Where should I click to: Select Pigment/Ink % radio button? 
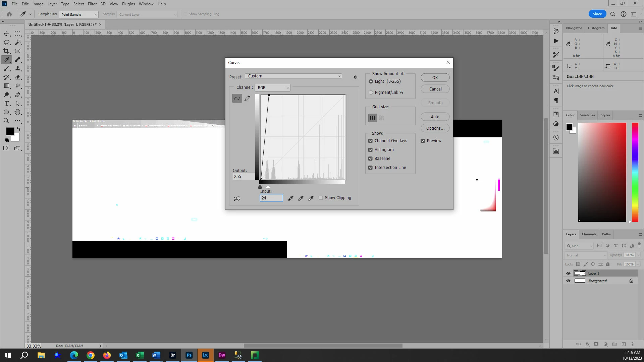click(x=371, y=93)
